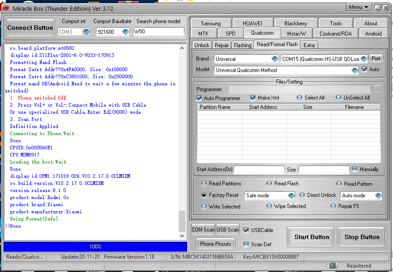Open the Tools tab
393x272 pixels.
click(336, 23)
